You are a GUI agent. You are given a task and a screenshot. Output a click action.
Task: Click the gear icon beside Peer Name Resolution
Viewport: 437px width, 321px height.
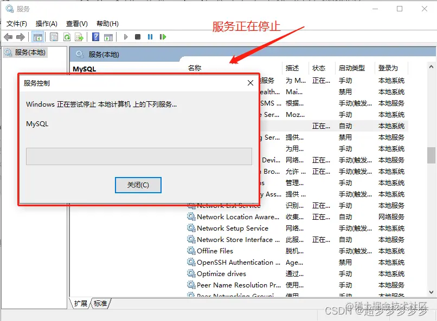(191, 285)
